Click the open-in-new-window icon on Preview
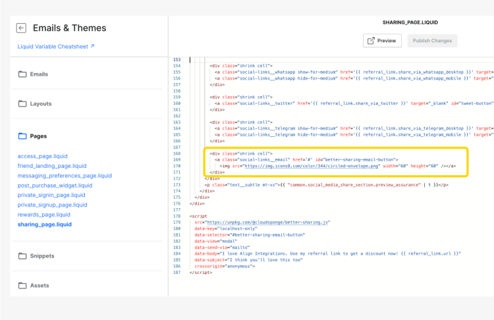Image resolution: width=494 pixels, height=320 pixels. click(x=371, y=41)
